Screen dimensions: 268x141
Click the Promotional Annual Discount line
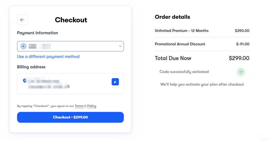(202, 44)
